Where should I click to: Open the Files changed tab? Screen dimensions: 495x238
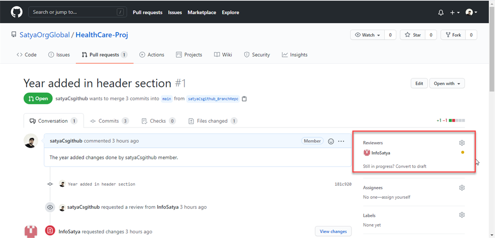click(213, 121)
